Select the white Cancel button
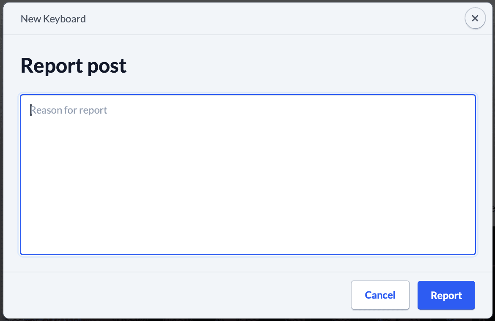The image size is (495, 321). (380, 295)
